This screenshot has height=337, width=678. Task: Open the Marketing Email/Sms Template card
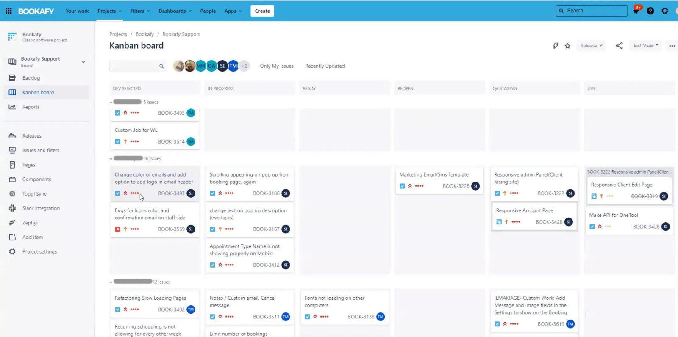click(x=439, y=180)
